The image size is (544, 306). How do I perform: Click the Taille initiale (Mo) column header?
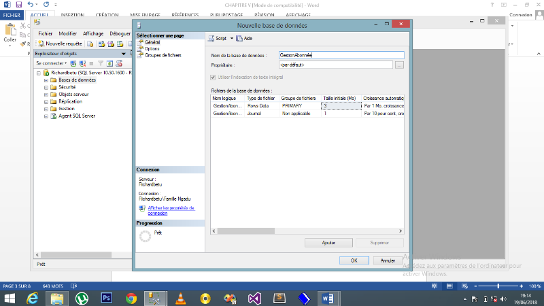pyautogui.click(x=341, y=99)
